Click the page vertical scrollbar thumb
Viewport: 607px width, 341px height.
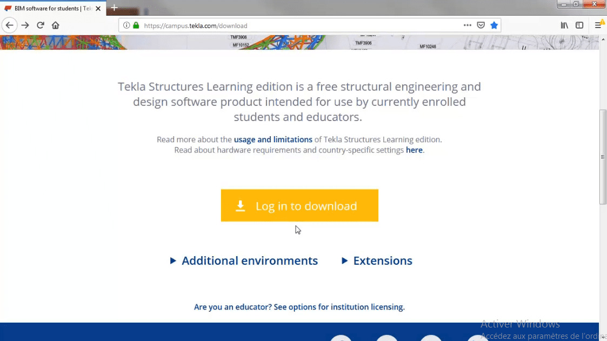click(x=603, y=157)
